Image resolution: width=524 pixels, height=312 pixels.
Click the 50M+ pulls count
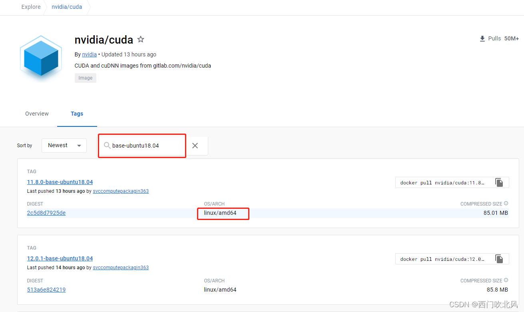click(x=512, y=39)
